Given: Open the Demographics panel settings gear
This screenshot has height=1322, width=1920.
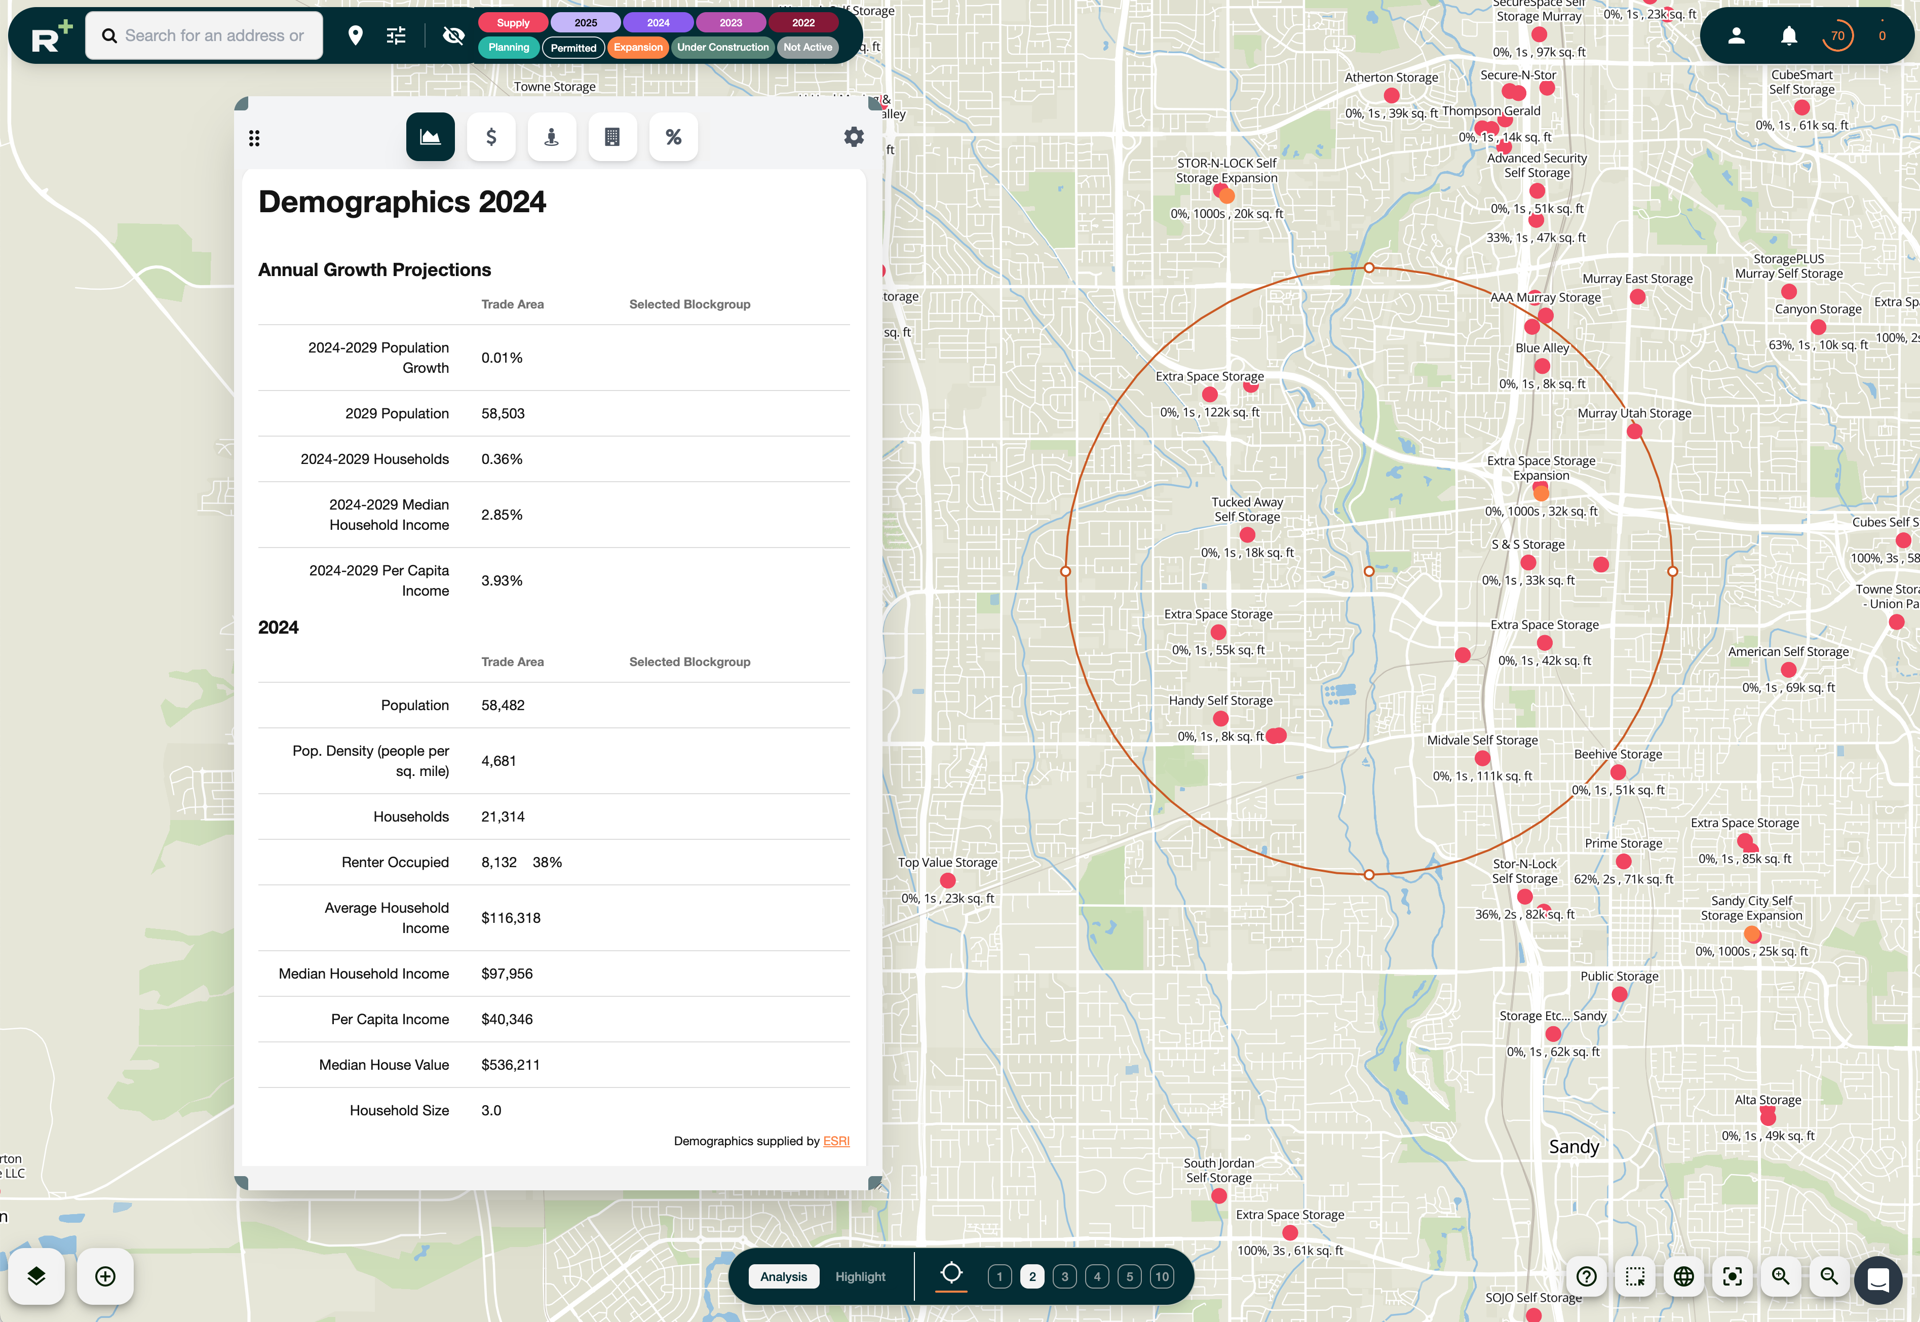Looking at the screenshot, I should coord(854,137).
